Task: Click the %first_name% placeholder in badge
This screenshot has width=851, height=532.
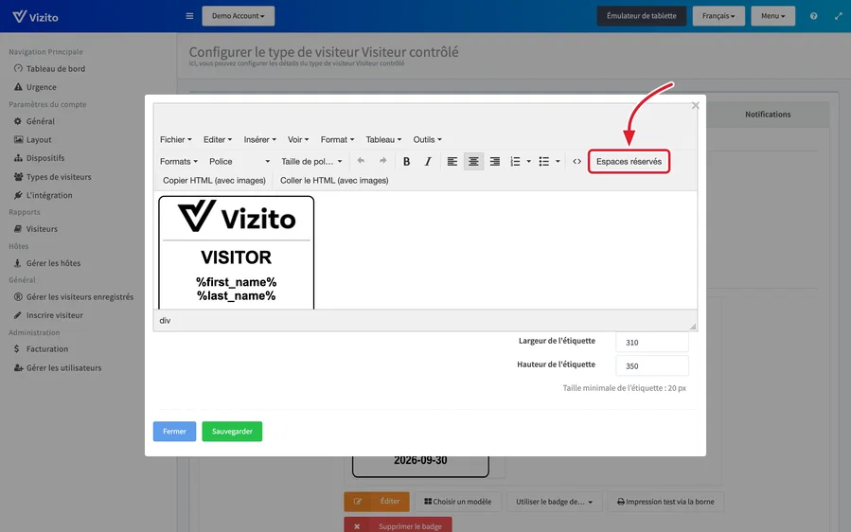Action: click(x=236, y=282)
